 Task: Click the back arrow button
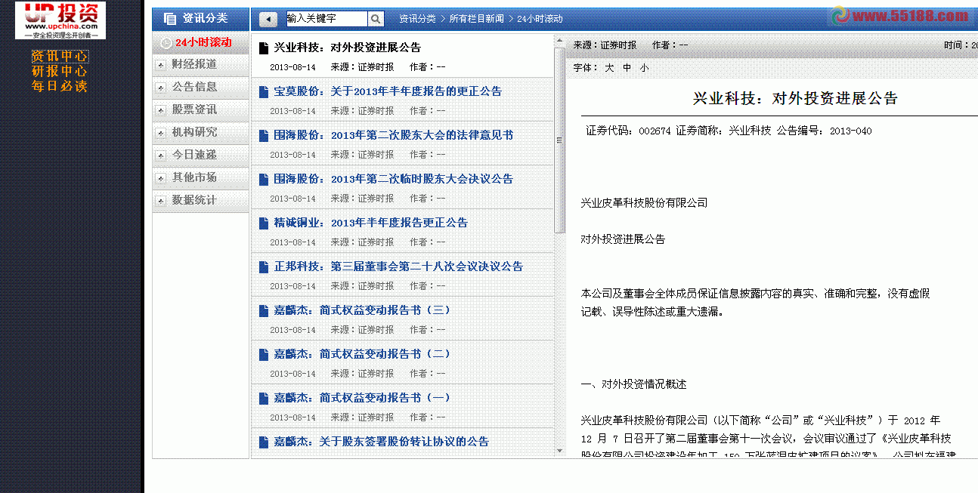coord(268,19)
